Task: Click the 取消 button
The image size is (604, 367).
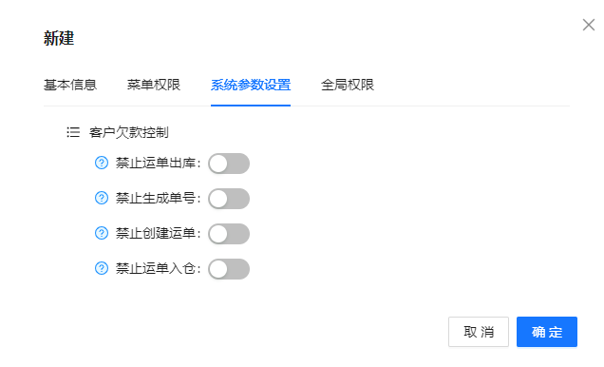Action: click(479, 332)
